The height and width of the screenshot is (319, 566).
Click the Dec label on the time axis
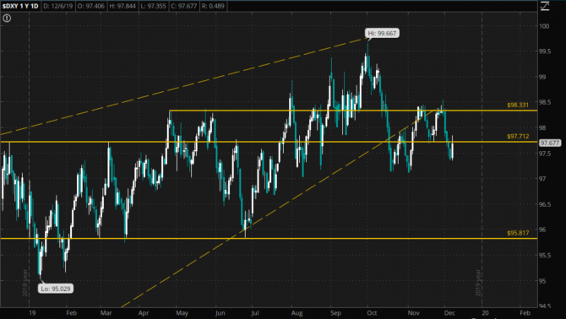coord(449,313)
